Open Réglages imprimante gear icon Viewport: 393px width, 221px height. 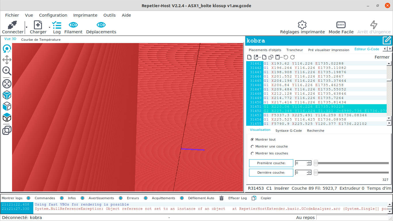[302, 25]
